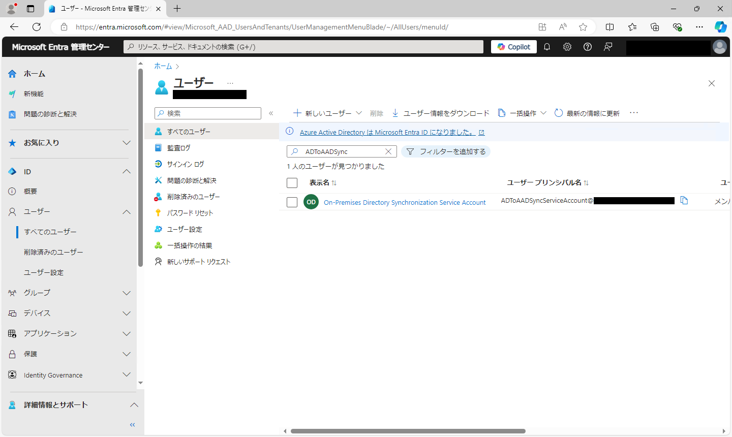Open the help question mark icon

coord(588,47)
